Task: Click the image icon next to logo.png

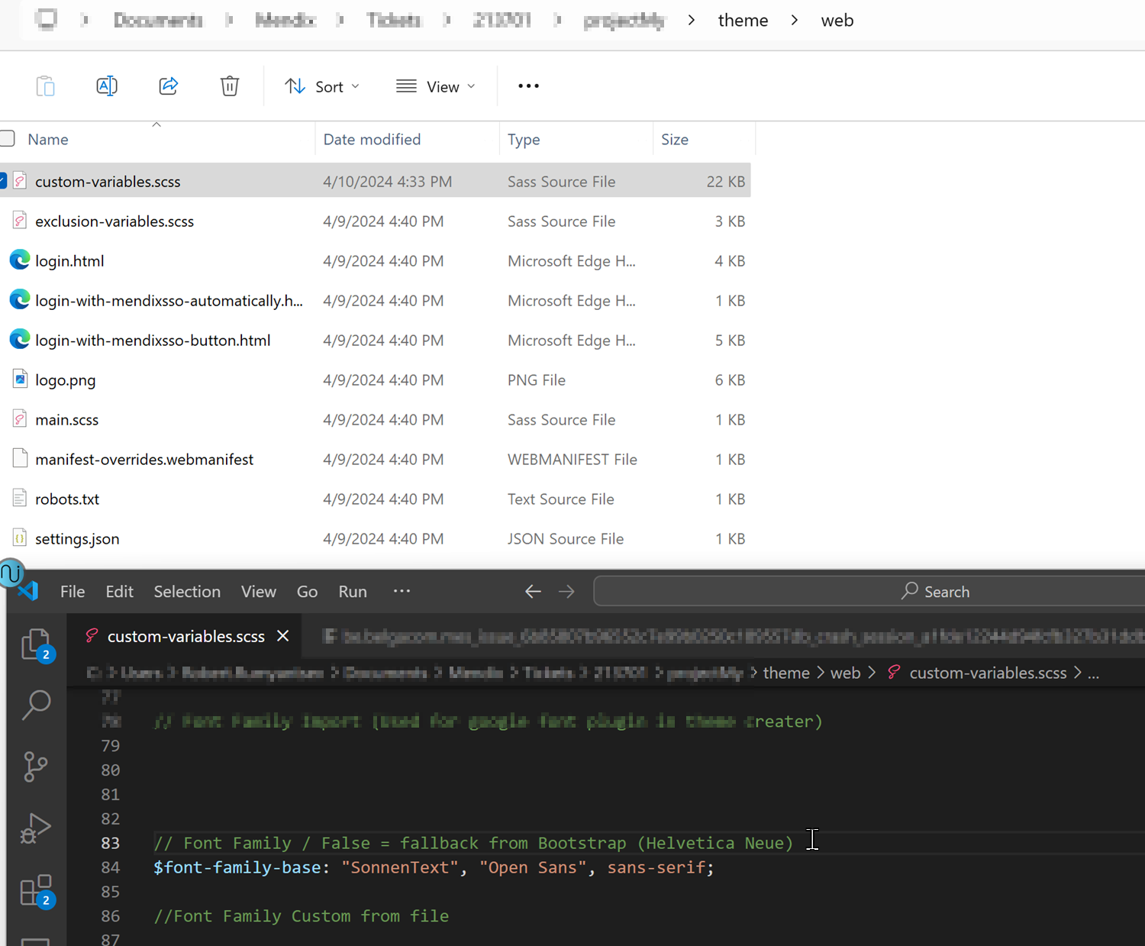Action: point(20,379)
